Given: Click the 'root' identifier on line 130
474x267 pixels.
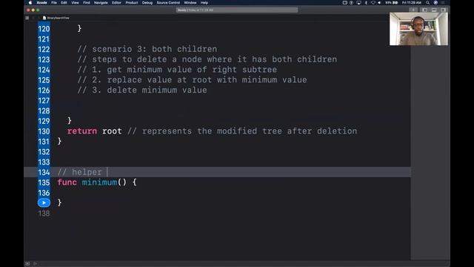Looking at the screenshot, I should coord(112,131).
